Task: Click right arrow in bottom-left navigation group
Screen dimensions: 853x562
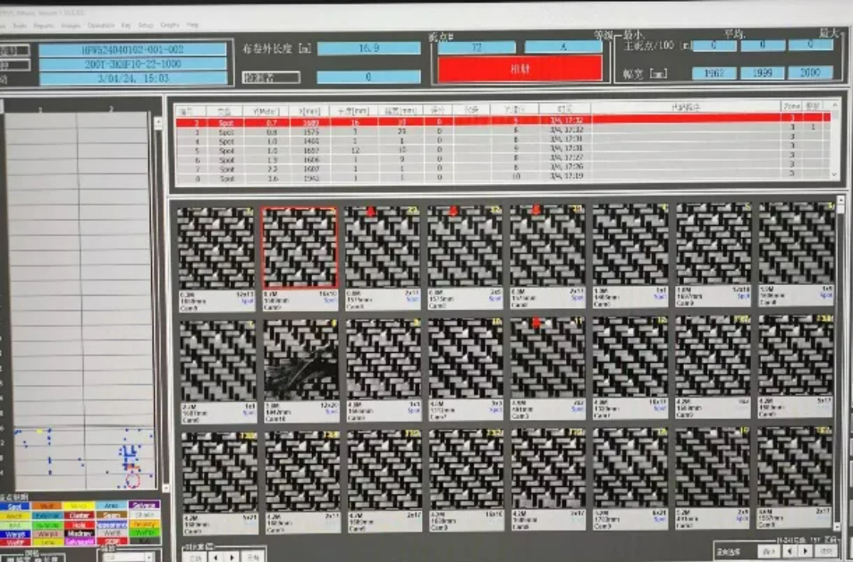Action: tap(232, 557)
